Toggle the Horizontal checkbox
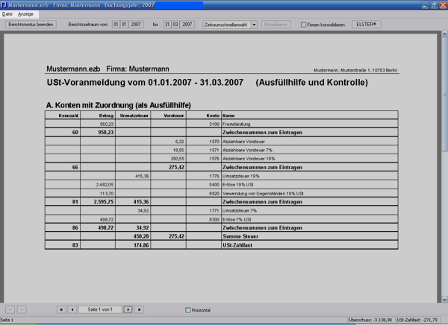Viewport: 448px width, 325px height. (187, 310)
